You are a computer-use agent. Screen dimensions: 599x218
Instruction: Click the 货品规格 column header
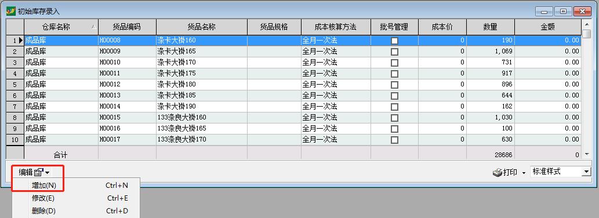pyautogui.click(x=274, y=27)
